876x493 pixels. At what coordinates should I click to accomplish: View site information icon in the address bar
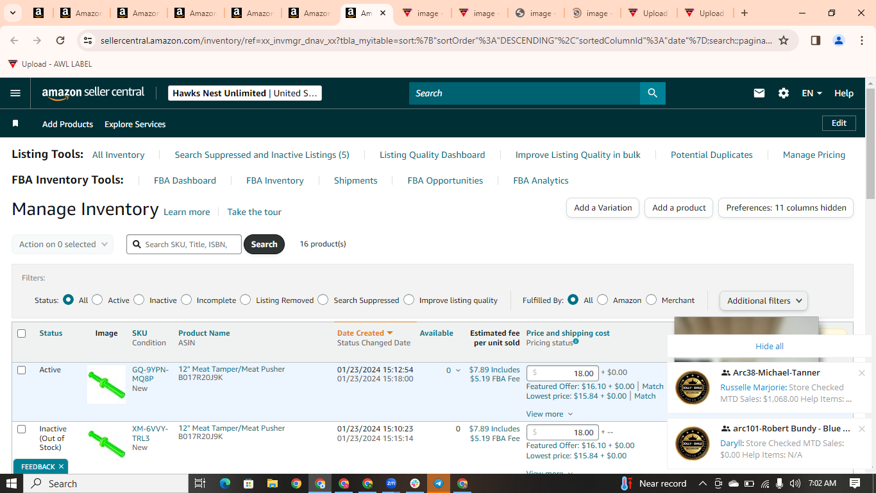pyautogui.click(x=88, y=40)
